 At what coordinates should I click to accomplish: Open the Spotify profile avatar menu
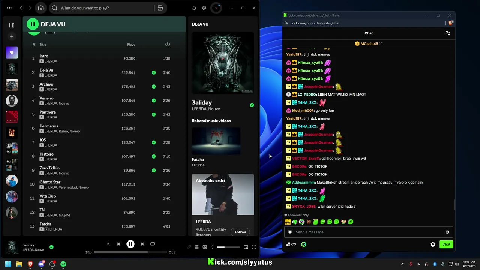click(x=216, y=8)
